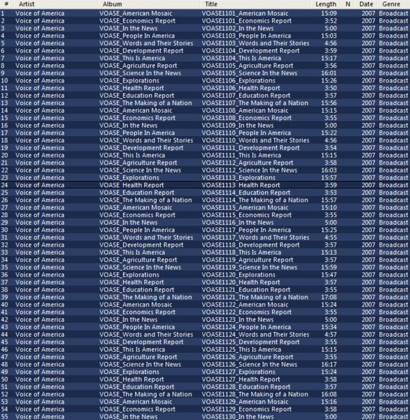Screen dimensions: 410x420
Task: Click the 15:09 length value
Action: 329,14
